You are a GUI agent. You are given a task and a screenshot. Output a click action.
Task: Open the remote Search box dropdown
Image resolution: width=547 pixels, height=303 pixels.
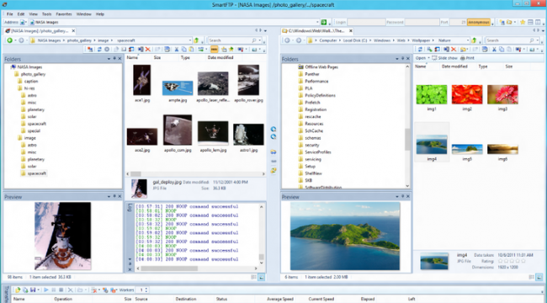point(260,40)
